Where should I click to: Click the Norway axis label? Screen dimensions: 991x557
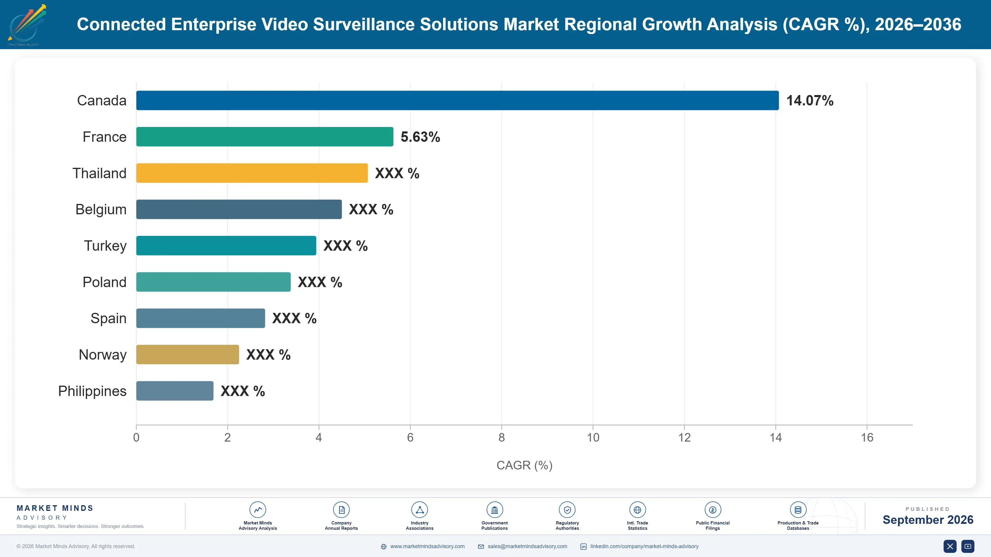103,355
